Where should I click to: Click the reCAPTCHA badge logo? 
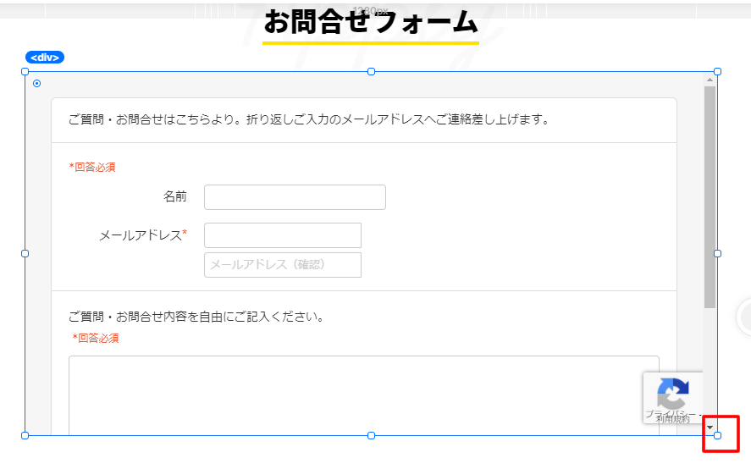pyautogui.click(x=672, y=394)
